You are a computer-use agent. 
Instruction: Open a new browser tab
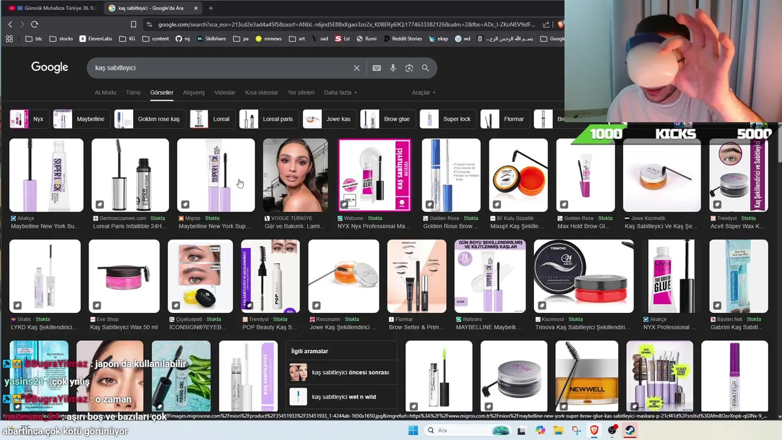tap(211, 8)
